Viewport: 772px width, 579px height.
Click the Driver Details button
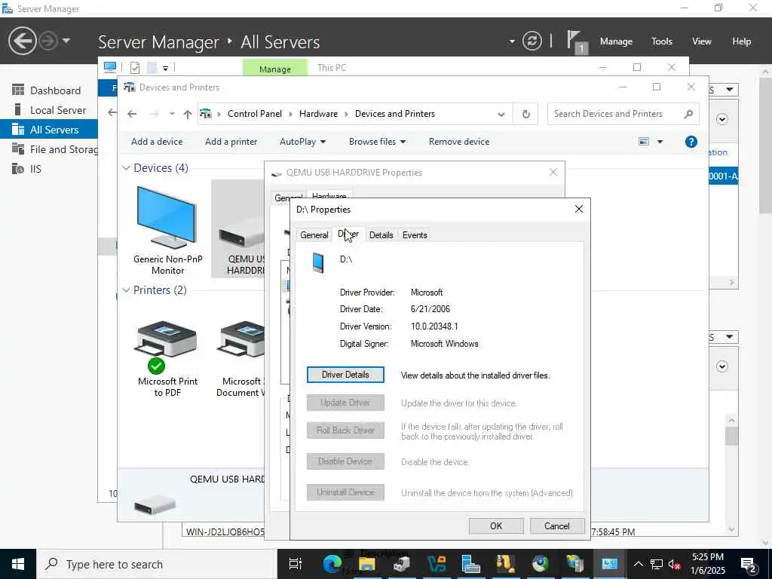coord(345,375)
